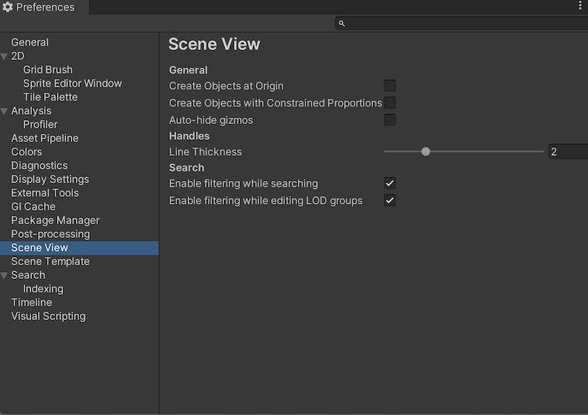This screenshot has width=588, height=415.
Task: Enable Create Objects at Origin
Action: [x=390, y=86]
